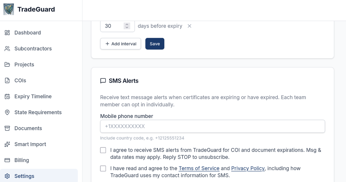Click the Projects folder icon
Screen dimensions: 346x182
click(7, 64)
